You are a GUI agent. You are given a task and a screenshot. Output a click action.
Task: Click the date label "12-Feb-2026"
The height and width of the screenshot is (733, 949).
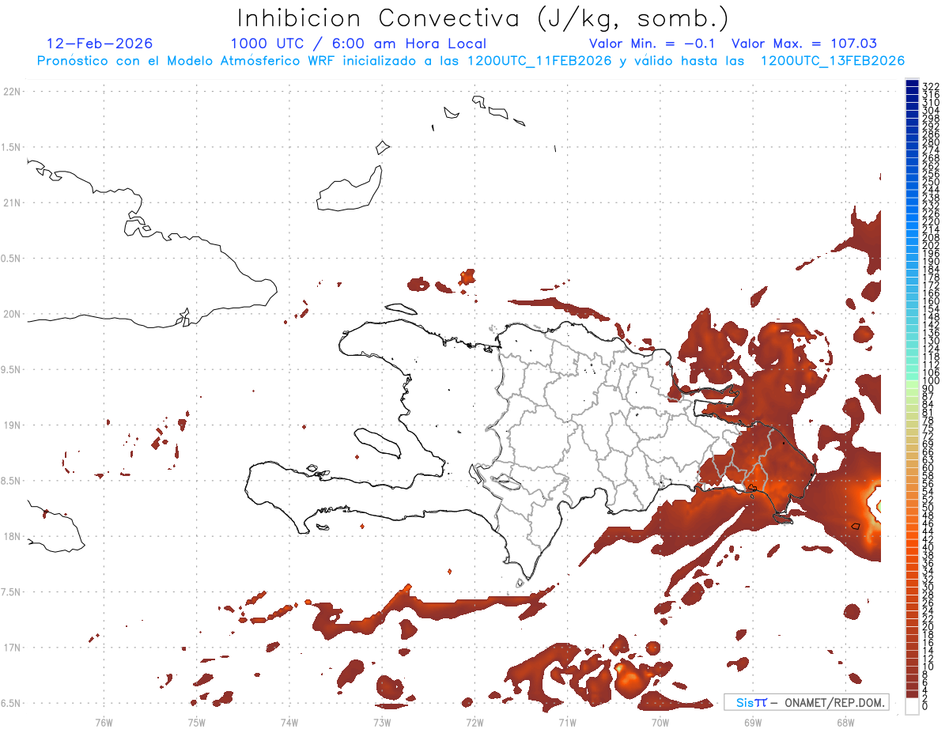click(x=100, y=43)
